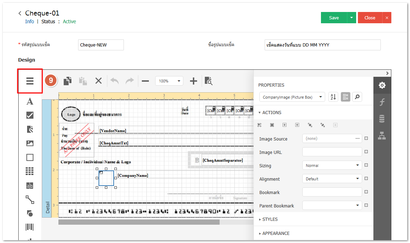Open the 100% zoom level dropdown
The image size is (410, 243).
(x=169, y=81)
